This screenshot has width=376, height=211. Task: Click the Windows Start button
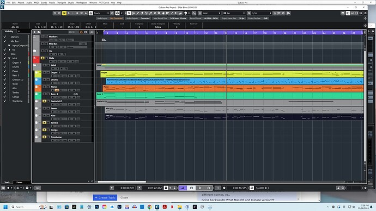(5, 207)
